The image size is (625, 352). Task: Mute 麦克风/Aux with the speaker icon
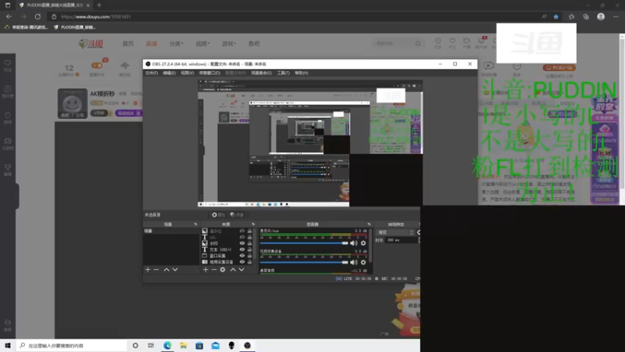(354, 243)
